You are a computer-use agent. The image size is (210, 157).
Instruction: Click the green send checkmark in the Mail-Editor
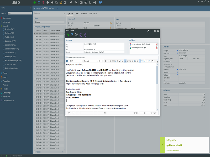[x=67, y=35]
